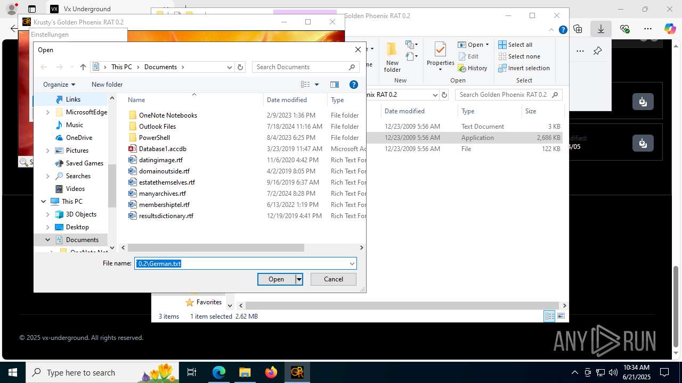Open the Open button split arrow
The height and width of the screenshot is (383, 682).
299,279
